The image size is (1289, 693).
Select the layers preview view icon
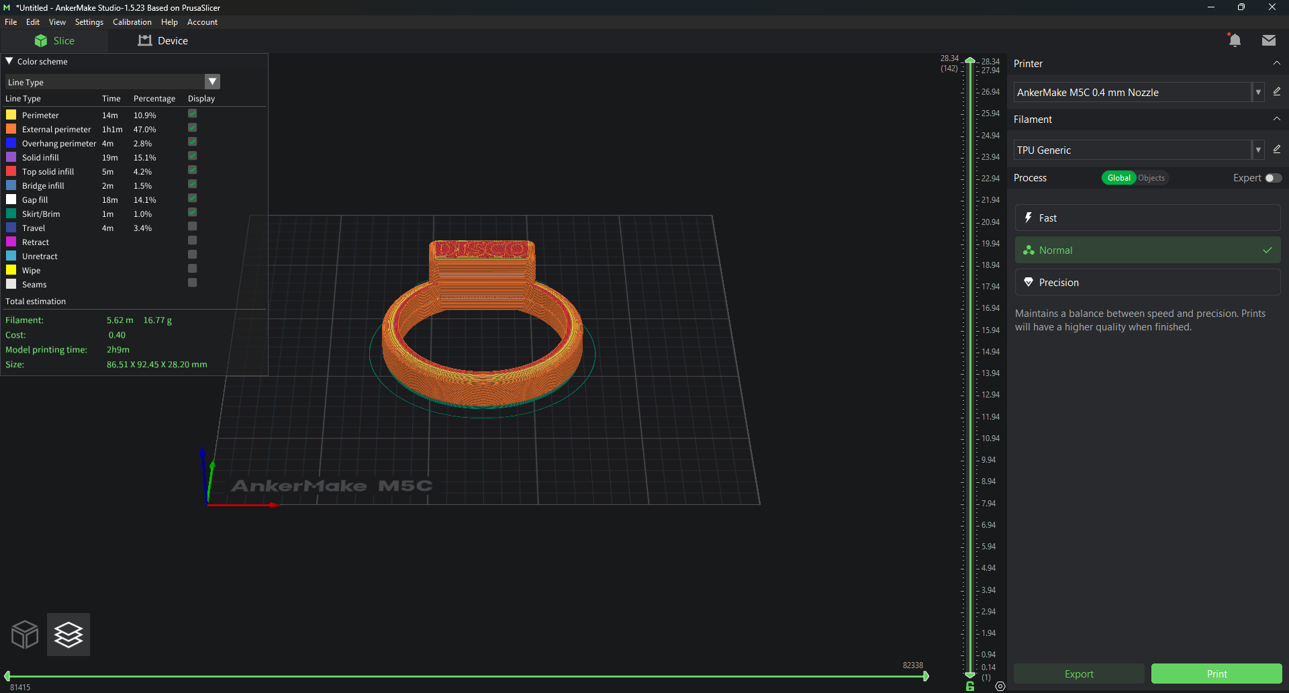click(x=68, y=635)
